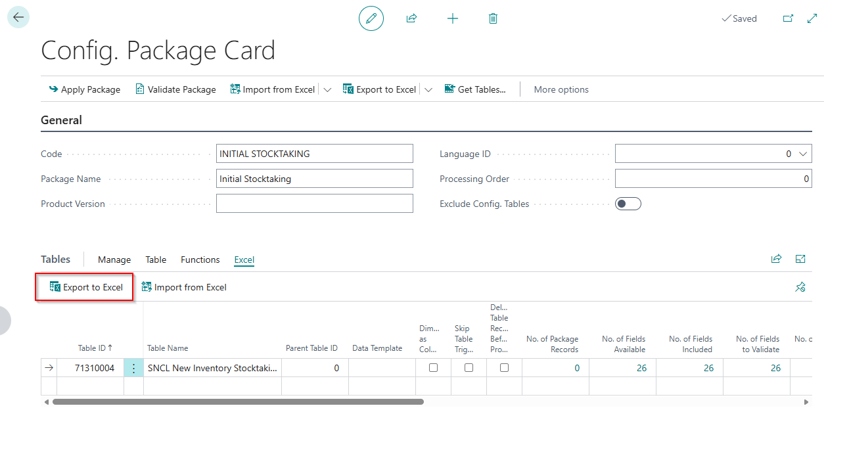Click Table ID cell 71310004
Viewport: 849px width, 454px height.
[91, 368]
